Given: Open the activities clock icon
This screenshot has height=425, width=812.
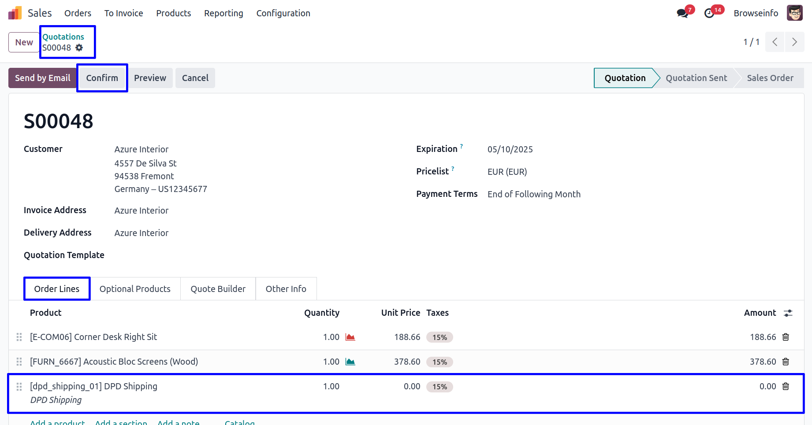Looking at the screenshot, I should click(709, 13).
